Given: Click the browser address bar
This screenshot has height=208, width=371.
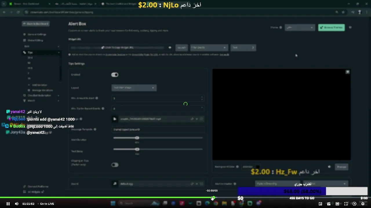Looking at the screenshot, I should [180, 12].
